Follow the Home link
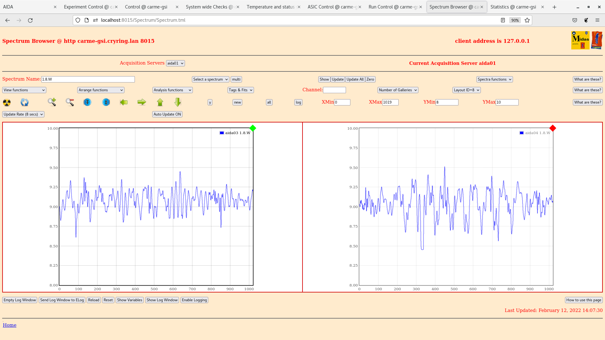The width and height of the screenshot is (605, 340). pos(9,325)
